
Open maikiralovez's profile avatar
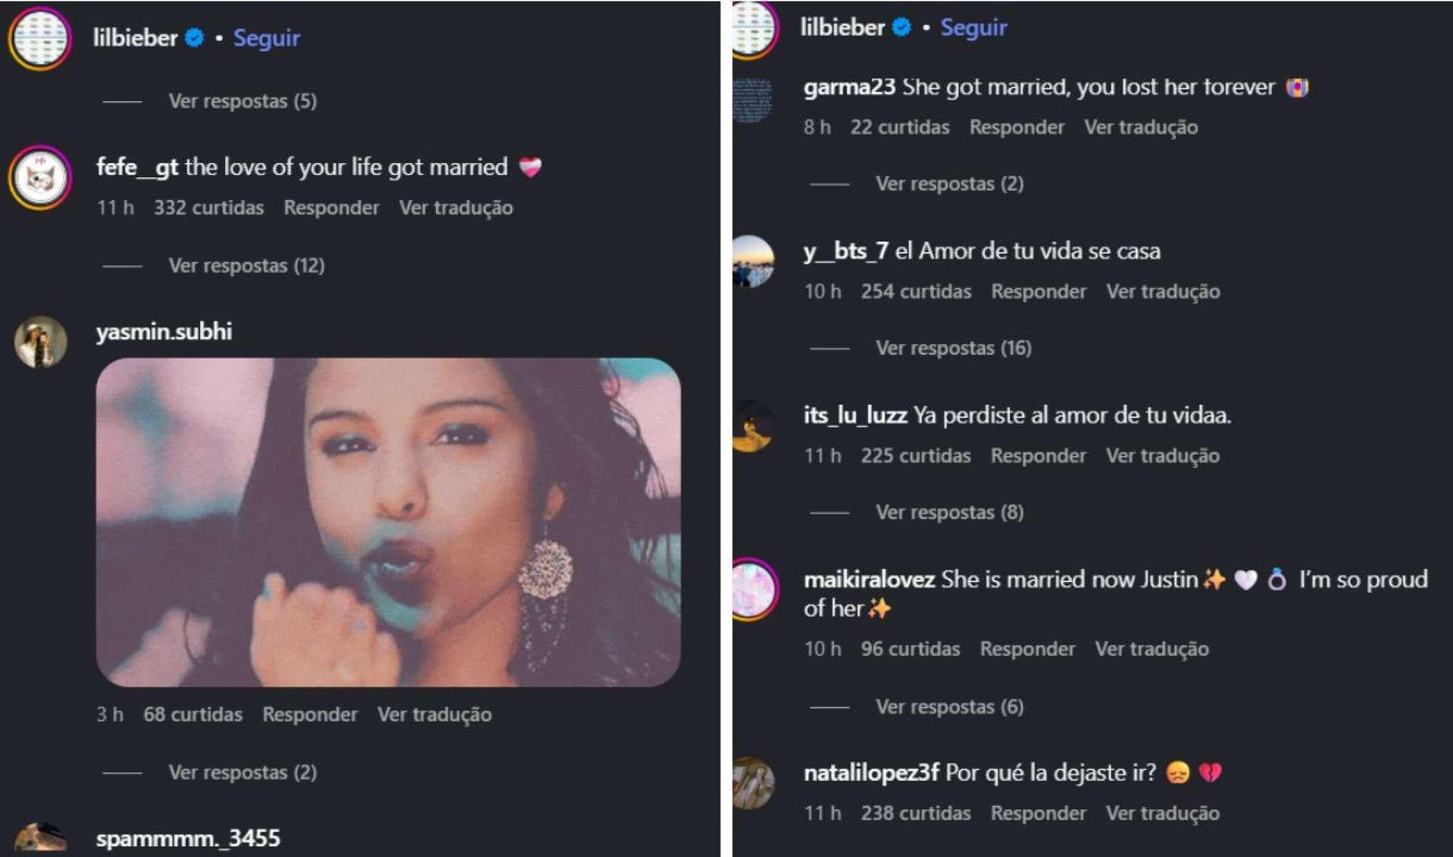tap(752, 590)
